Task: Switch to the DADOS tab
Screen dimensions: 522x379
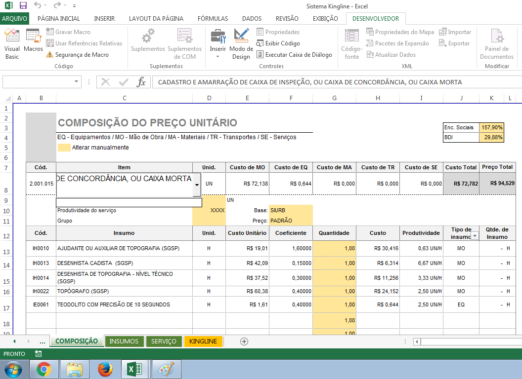Action: pos(252,19)
